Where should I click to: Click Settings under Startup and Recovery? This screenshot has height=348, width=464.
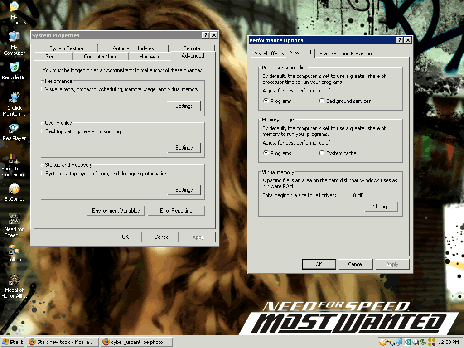184,190
